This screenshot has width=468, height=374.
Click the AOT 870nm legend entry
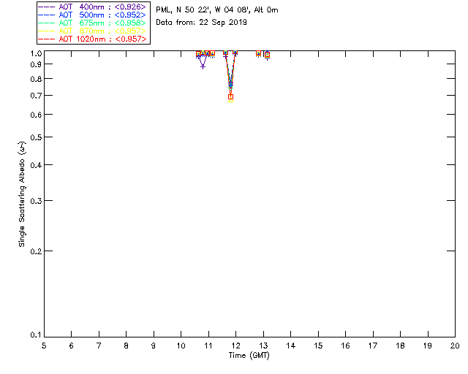point(92,31)
